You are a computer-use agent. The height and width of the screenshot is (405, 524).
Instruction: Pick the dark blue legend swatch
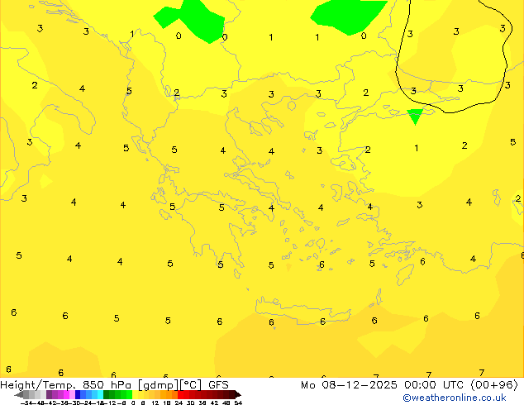[x=78, y=394]
